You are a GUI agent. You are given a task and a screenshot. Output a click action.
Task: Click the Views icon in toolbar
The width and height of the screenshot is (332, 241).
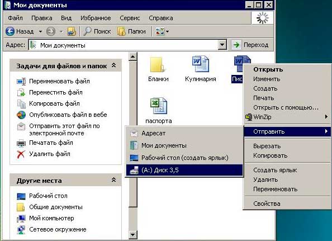[x=160, y=31]
